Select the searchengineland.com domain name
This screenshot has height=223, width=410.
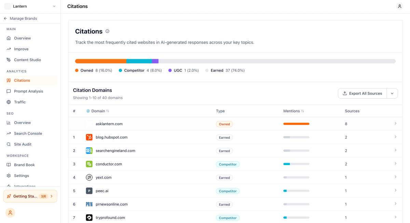pos(115,151)
